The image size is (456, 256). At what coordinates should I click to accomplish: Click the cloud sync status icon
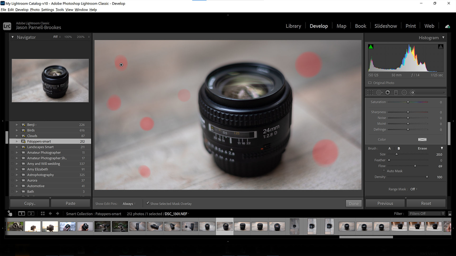(x=447, y=26)
